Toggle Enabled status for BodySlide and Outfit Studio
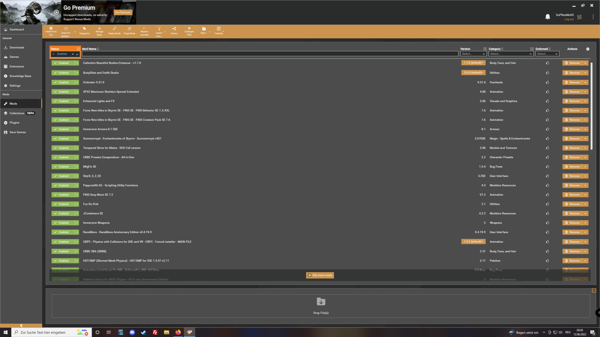Image resolution: width=600 pixels, height=337 pixels. [63, 73]
